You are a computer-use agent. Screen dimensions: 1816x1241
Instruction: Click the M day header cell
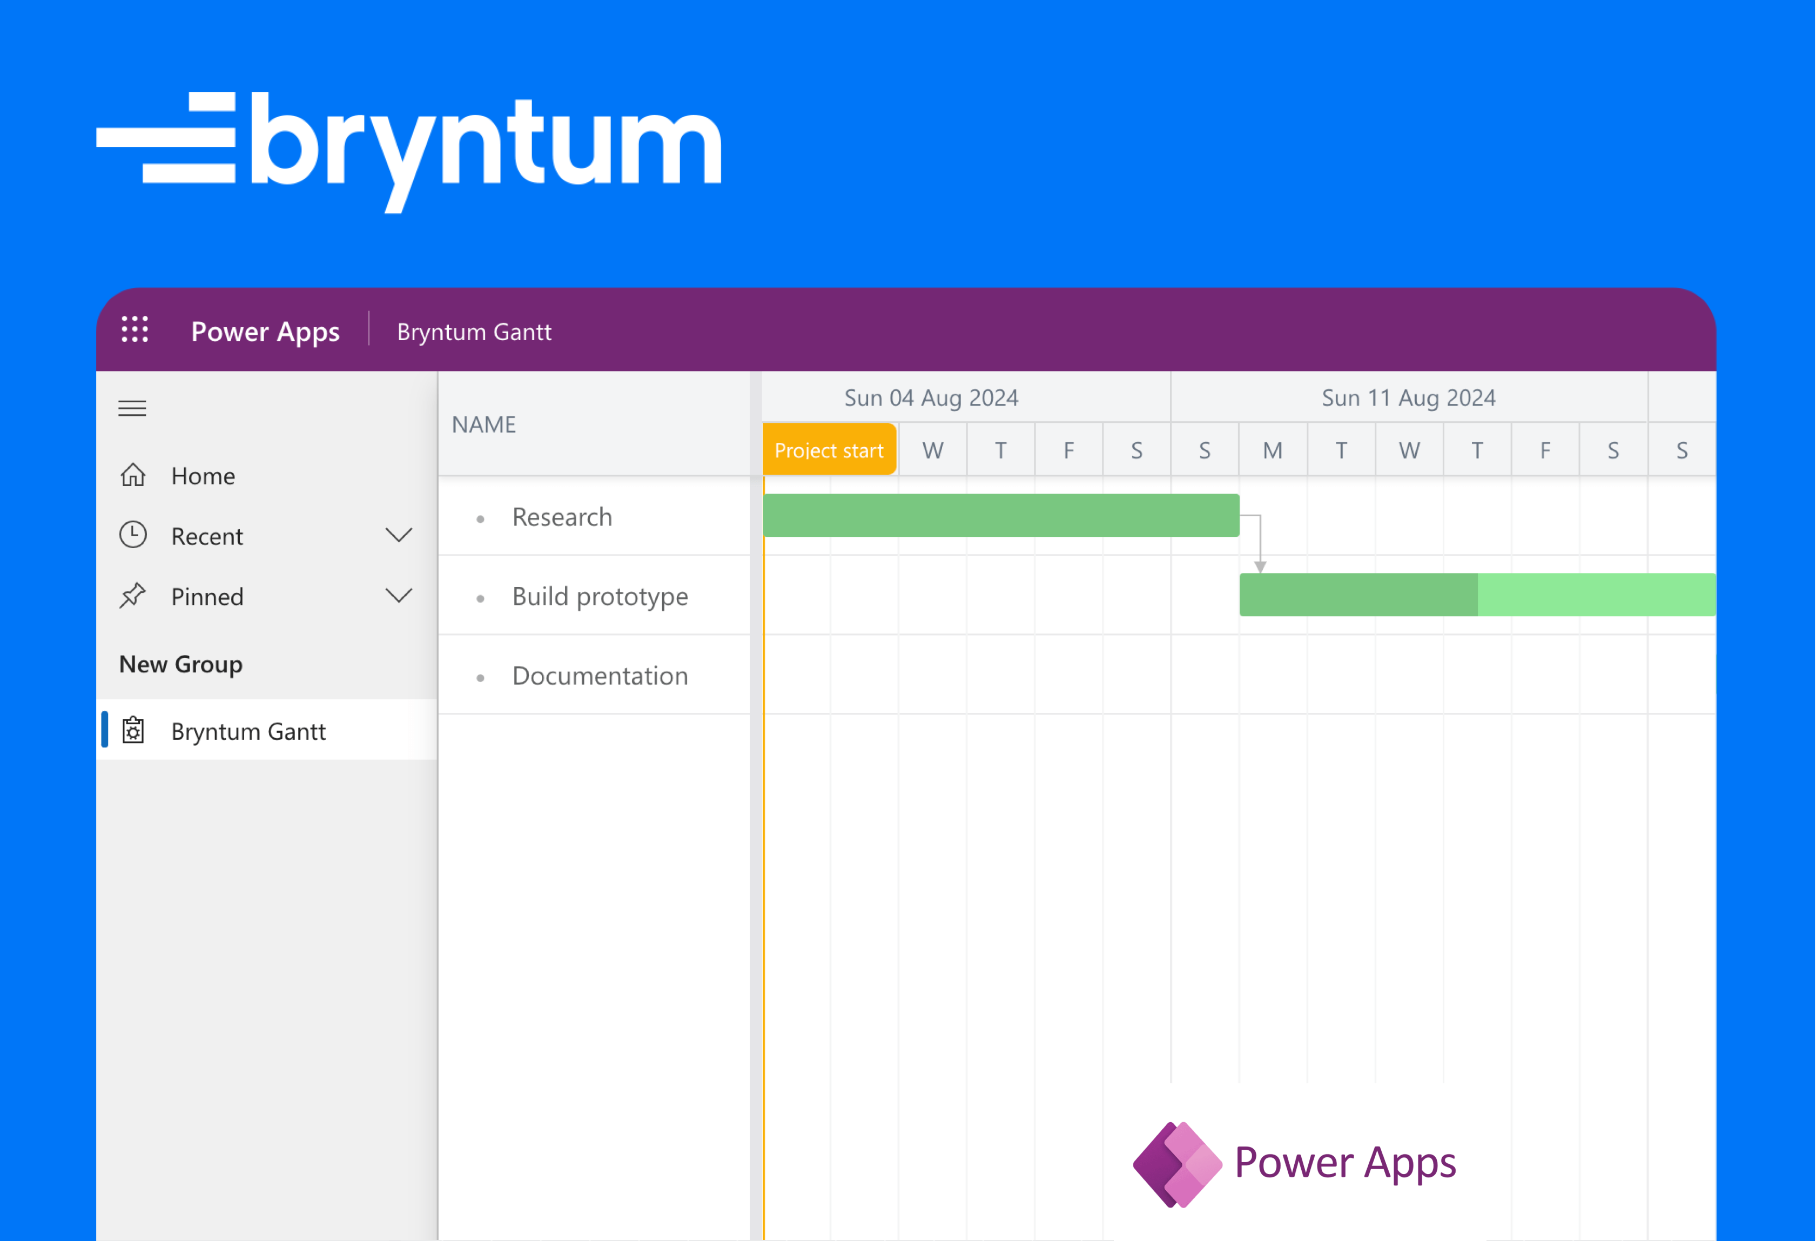coord(1273,450)
